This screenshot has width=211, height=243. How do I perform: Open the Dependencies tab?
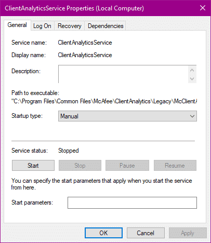(x=105, y=26)
